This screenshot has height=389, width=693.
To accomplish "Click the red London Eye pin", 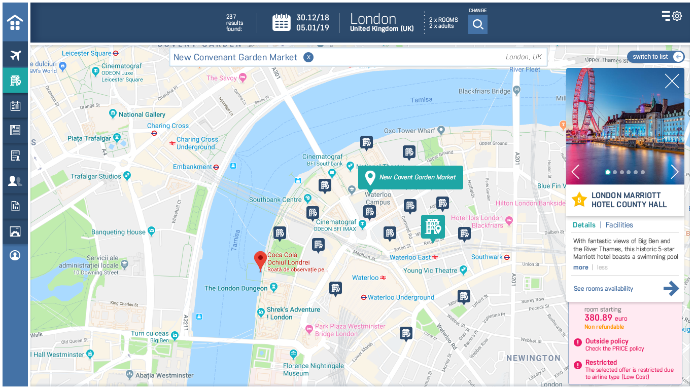I will 260,261.
